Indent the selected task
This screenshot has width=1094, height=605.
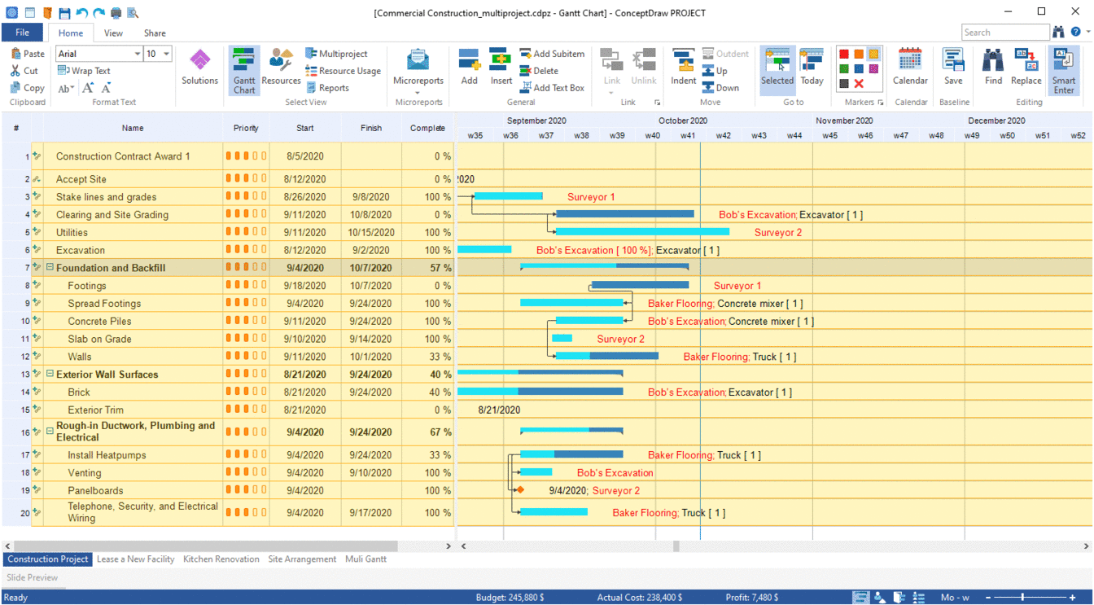pyautogui.click(x=683, y=67)
